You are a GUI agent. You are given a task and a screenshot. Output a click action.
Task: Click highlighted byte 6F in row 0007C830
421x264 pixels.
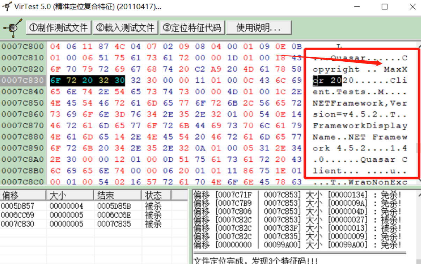[55, 80]
